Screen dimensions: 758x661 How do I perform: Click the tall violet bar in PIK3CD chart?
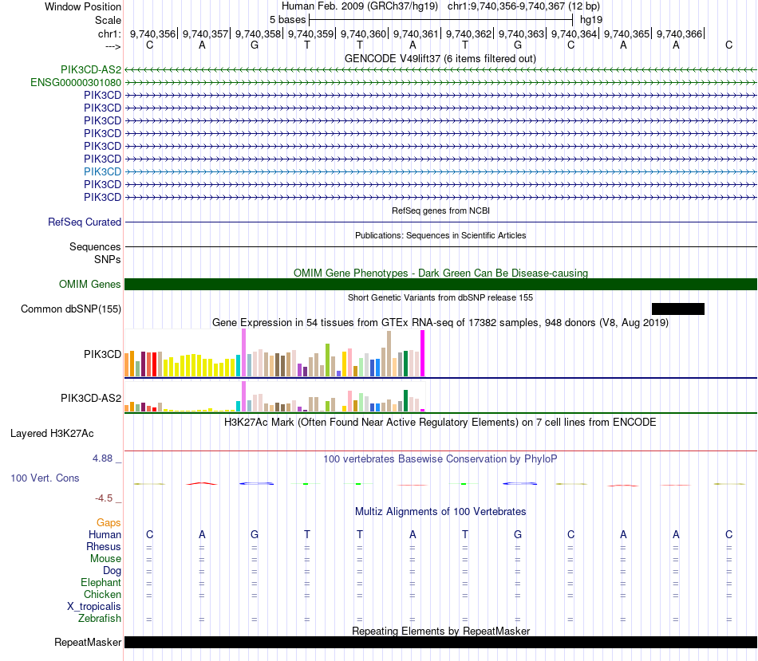[243, 352]
